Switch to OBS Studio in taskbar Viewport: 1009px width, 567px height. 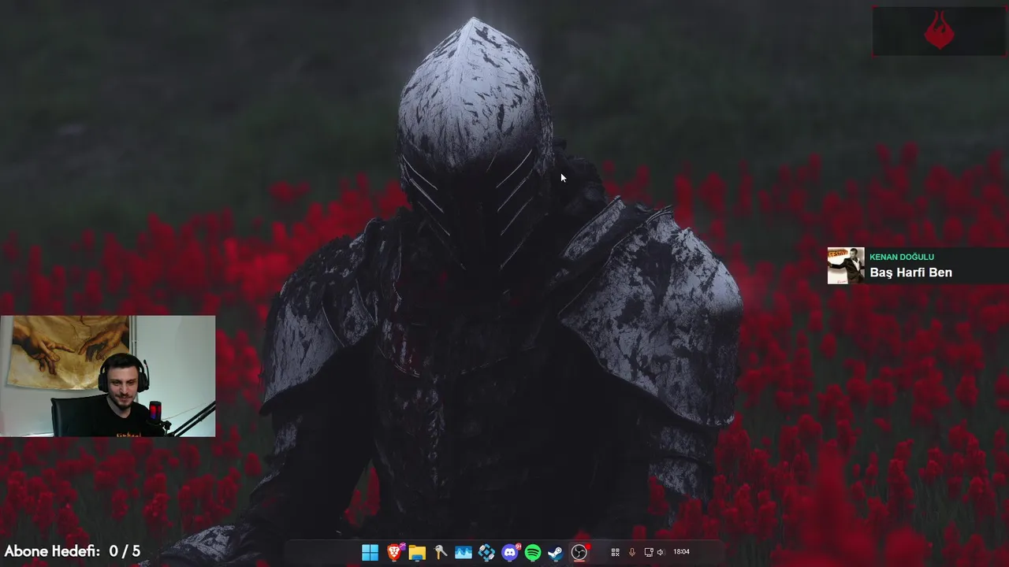click(x=579, y=553)
